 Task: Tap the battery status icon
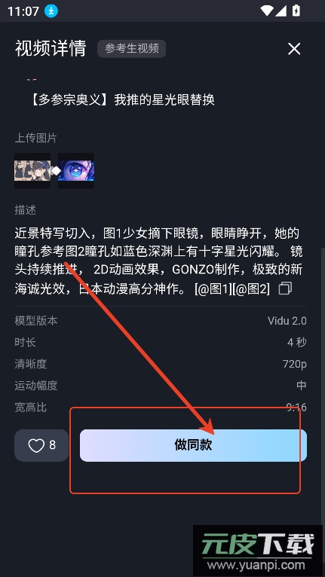296,11
